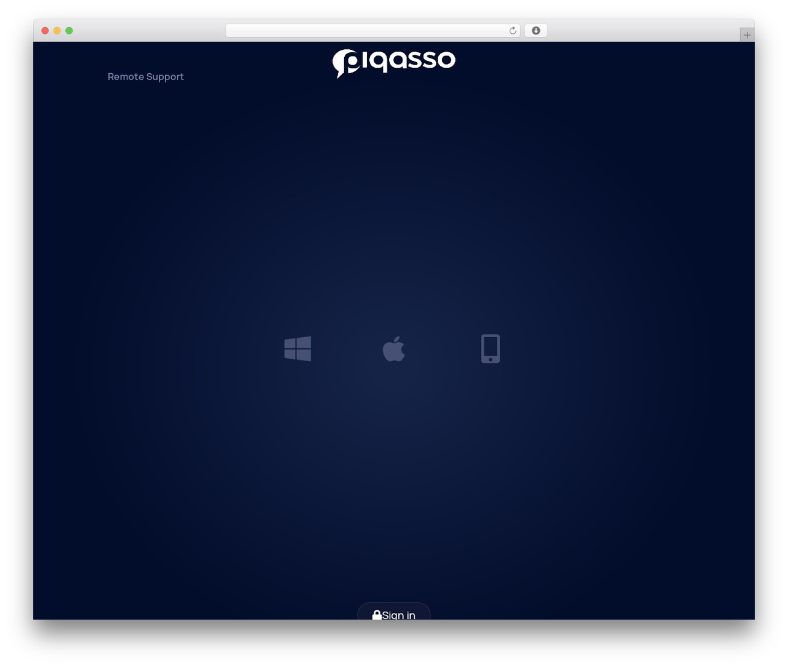Open the Remote Support link
Screen dimensions: 788x667
(146, 77)
